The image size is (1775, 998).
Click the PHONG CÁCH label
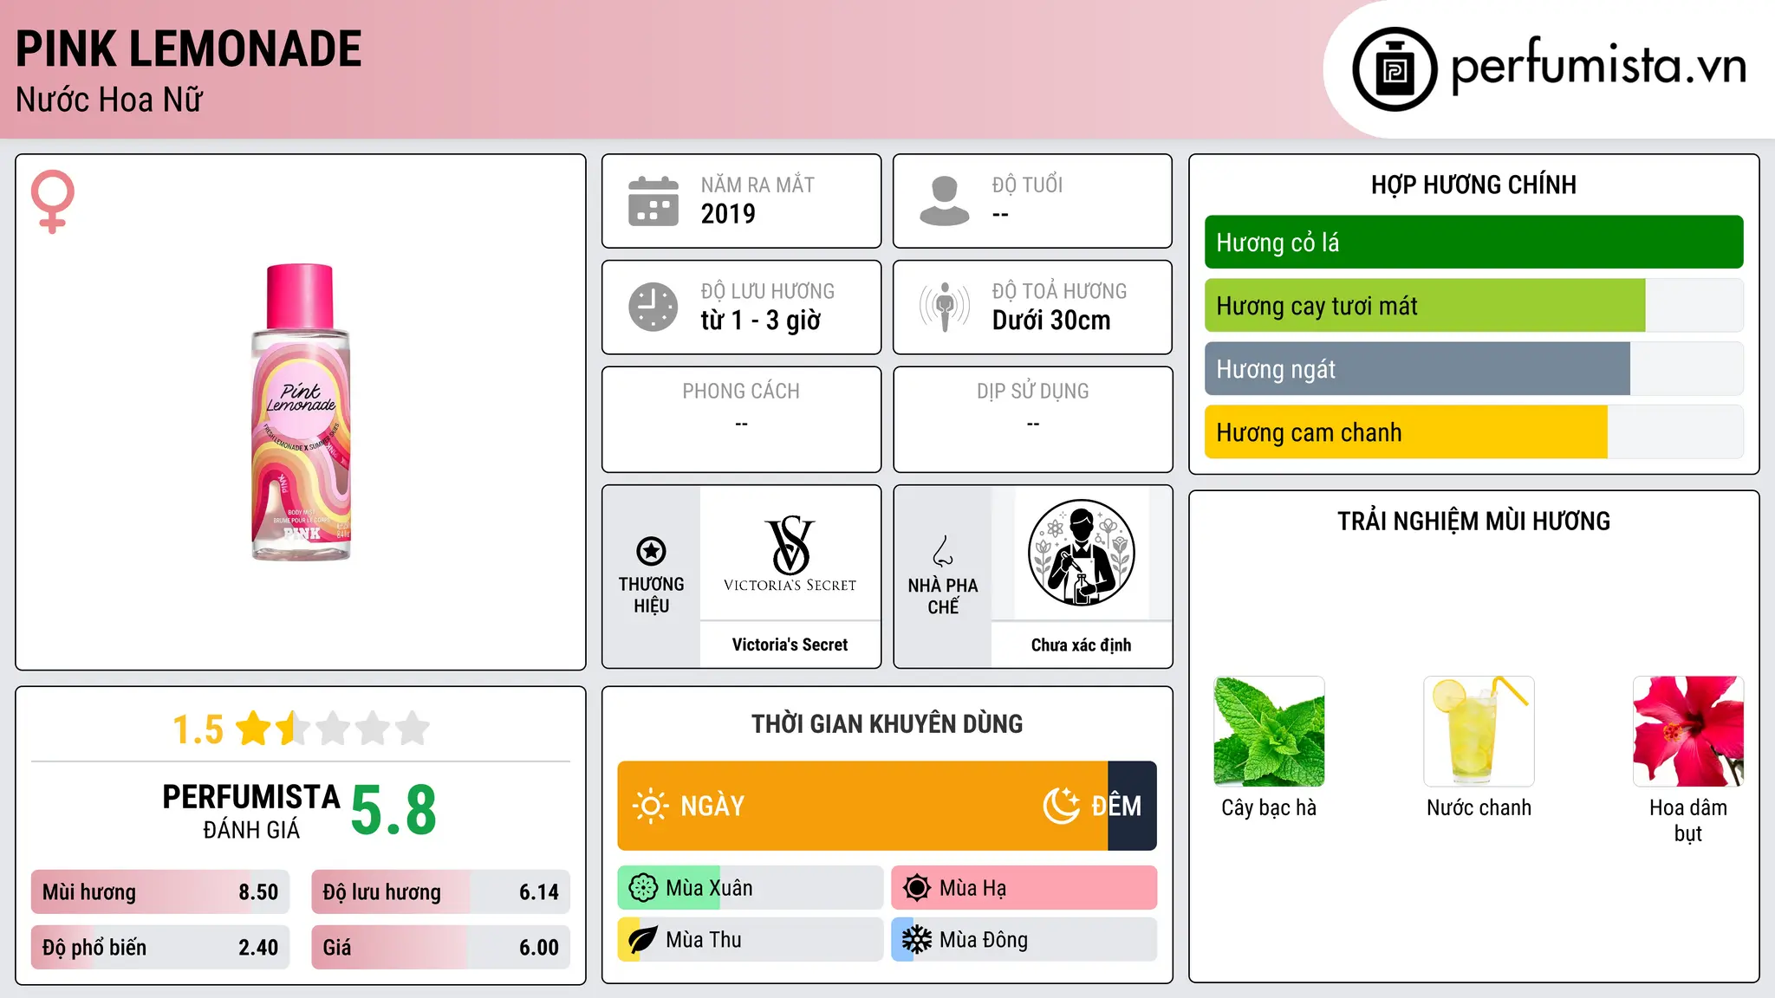coord(741,392)
